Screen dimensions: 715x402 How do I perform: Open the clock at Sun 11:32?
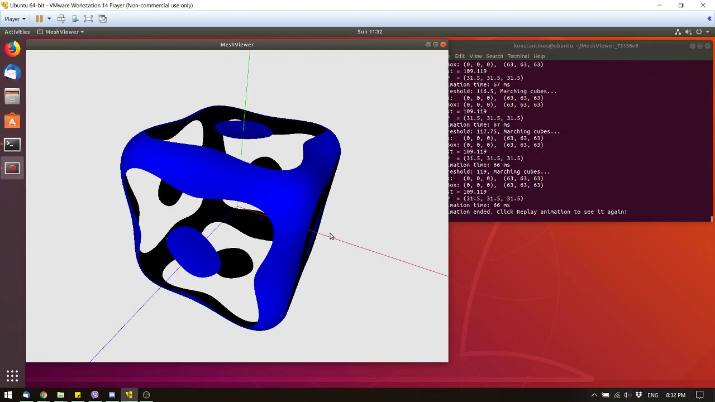[x=370, y=32]
